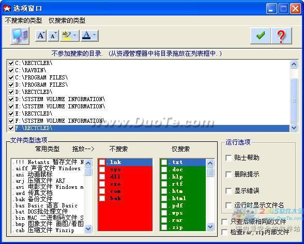
Task: Click the red star application icon
Action: [7, 8]
